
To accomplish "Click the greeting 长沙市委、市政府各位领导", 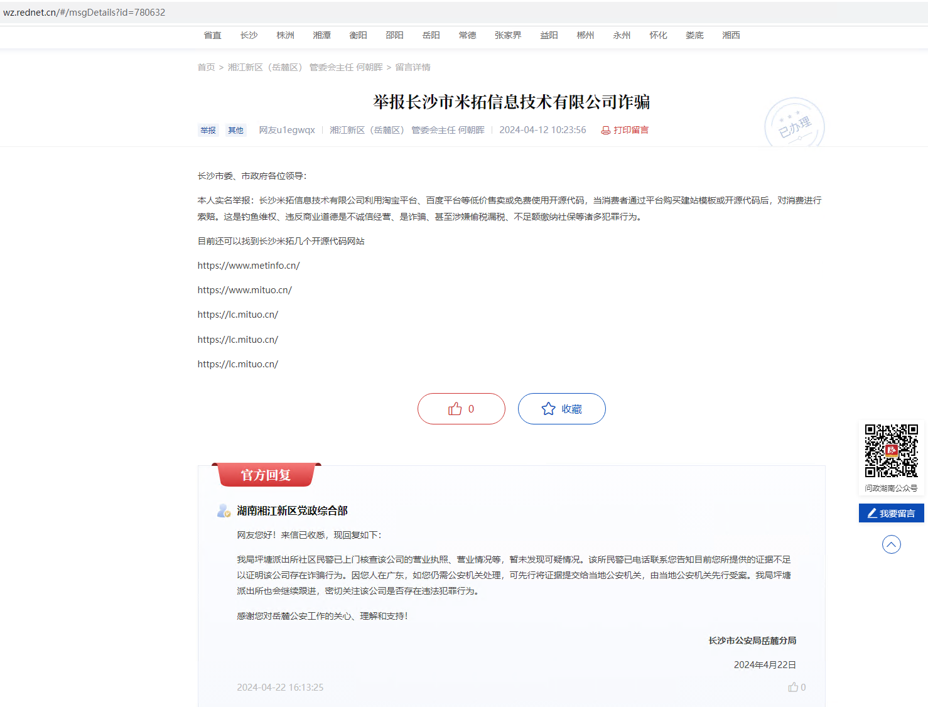I will [x=252, y=176].
